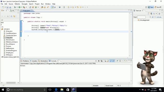Select the Copy.java editor tab

pyautogui.click(x=26, y=11)
